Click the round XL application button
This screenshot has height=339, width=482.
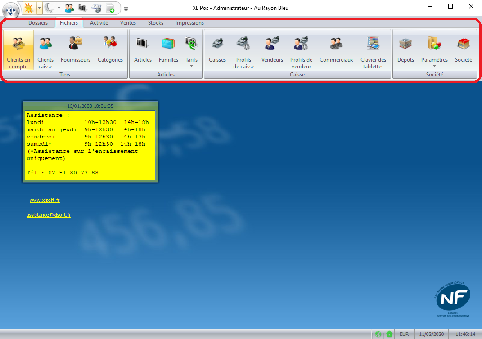(x=10, y=9)
